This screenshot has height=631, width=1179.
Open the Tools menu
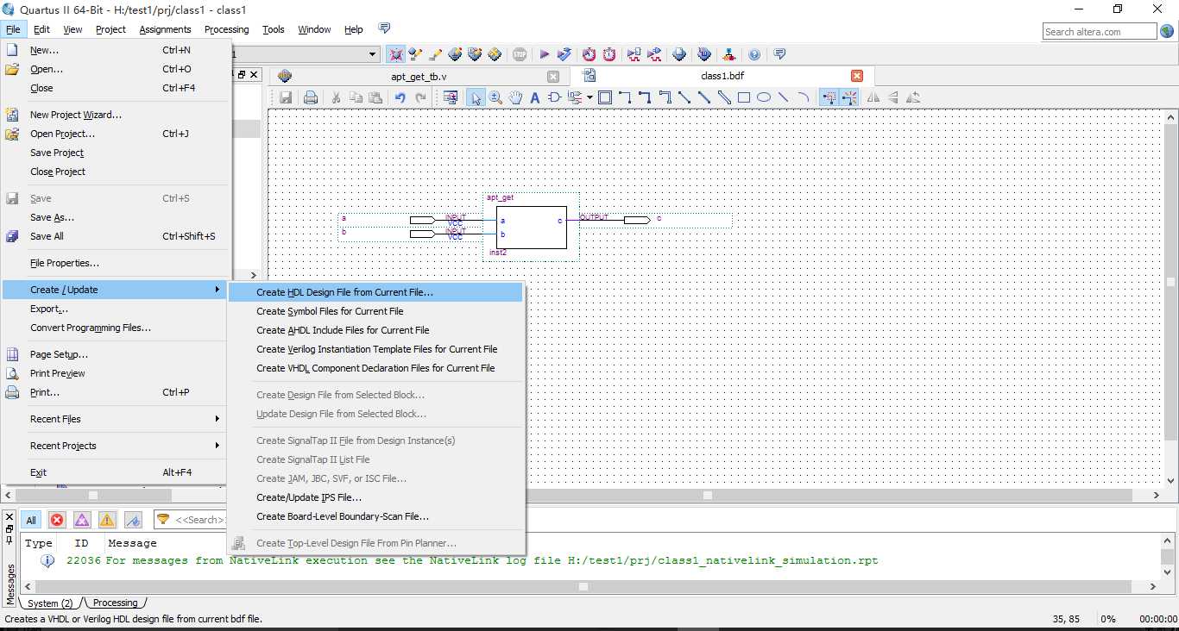pyautogui.click(x=273, y=29)
